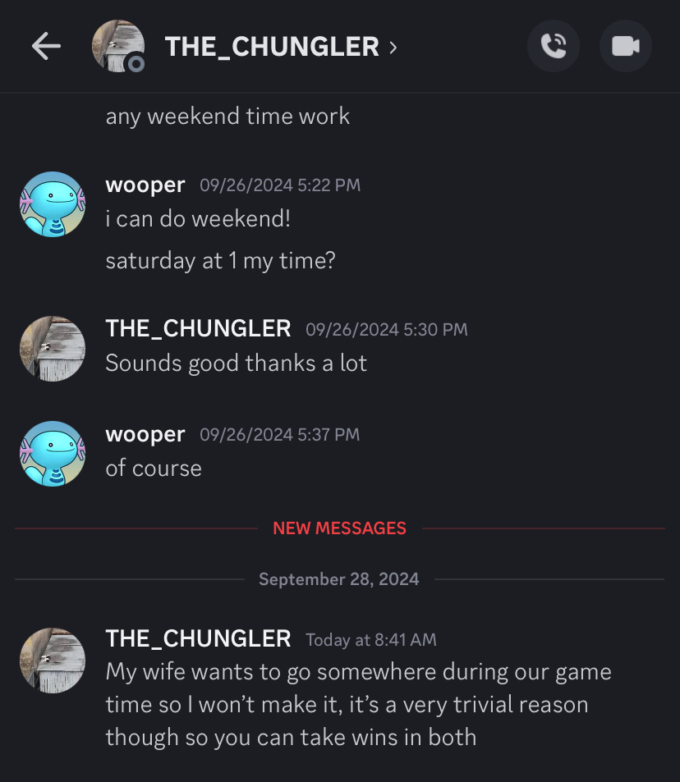680x782 pixels.
Task: Click the wooper username at 5:22 PM
Action: coord(145,185)
